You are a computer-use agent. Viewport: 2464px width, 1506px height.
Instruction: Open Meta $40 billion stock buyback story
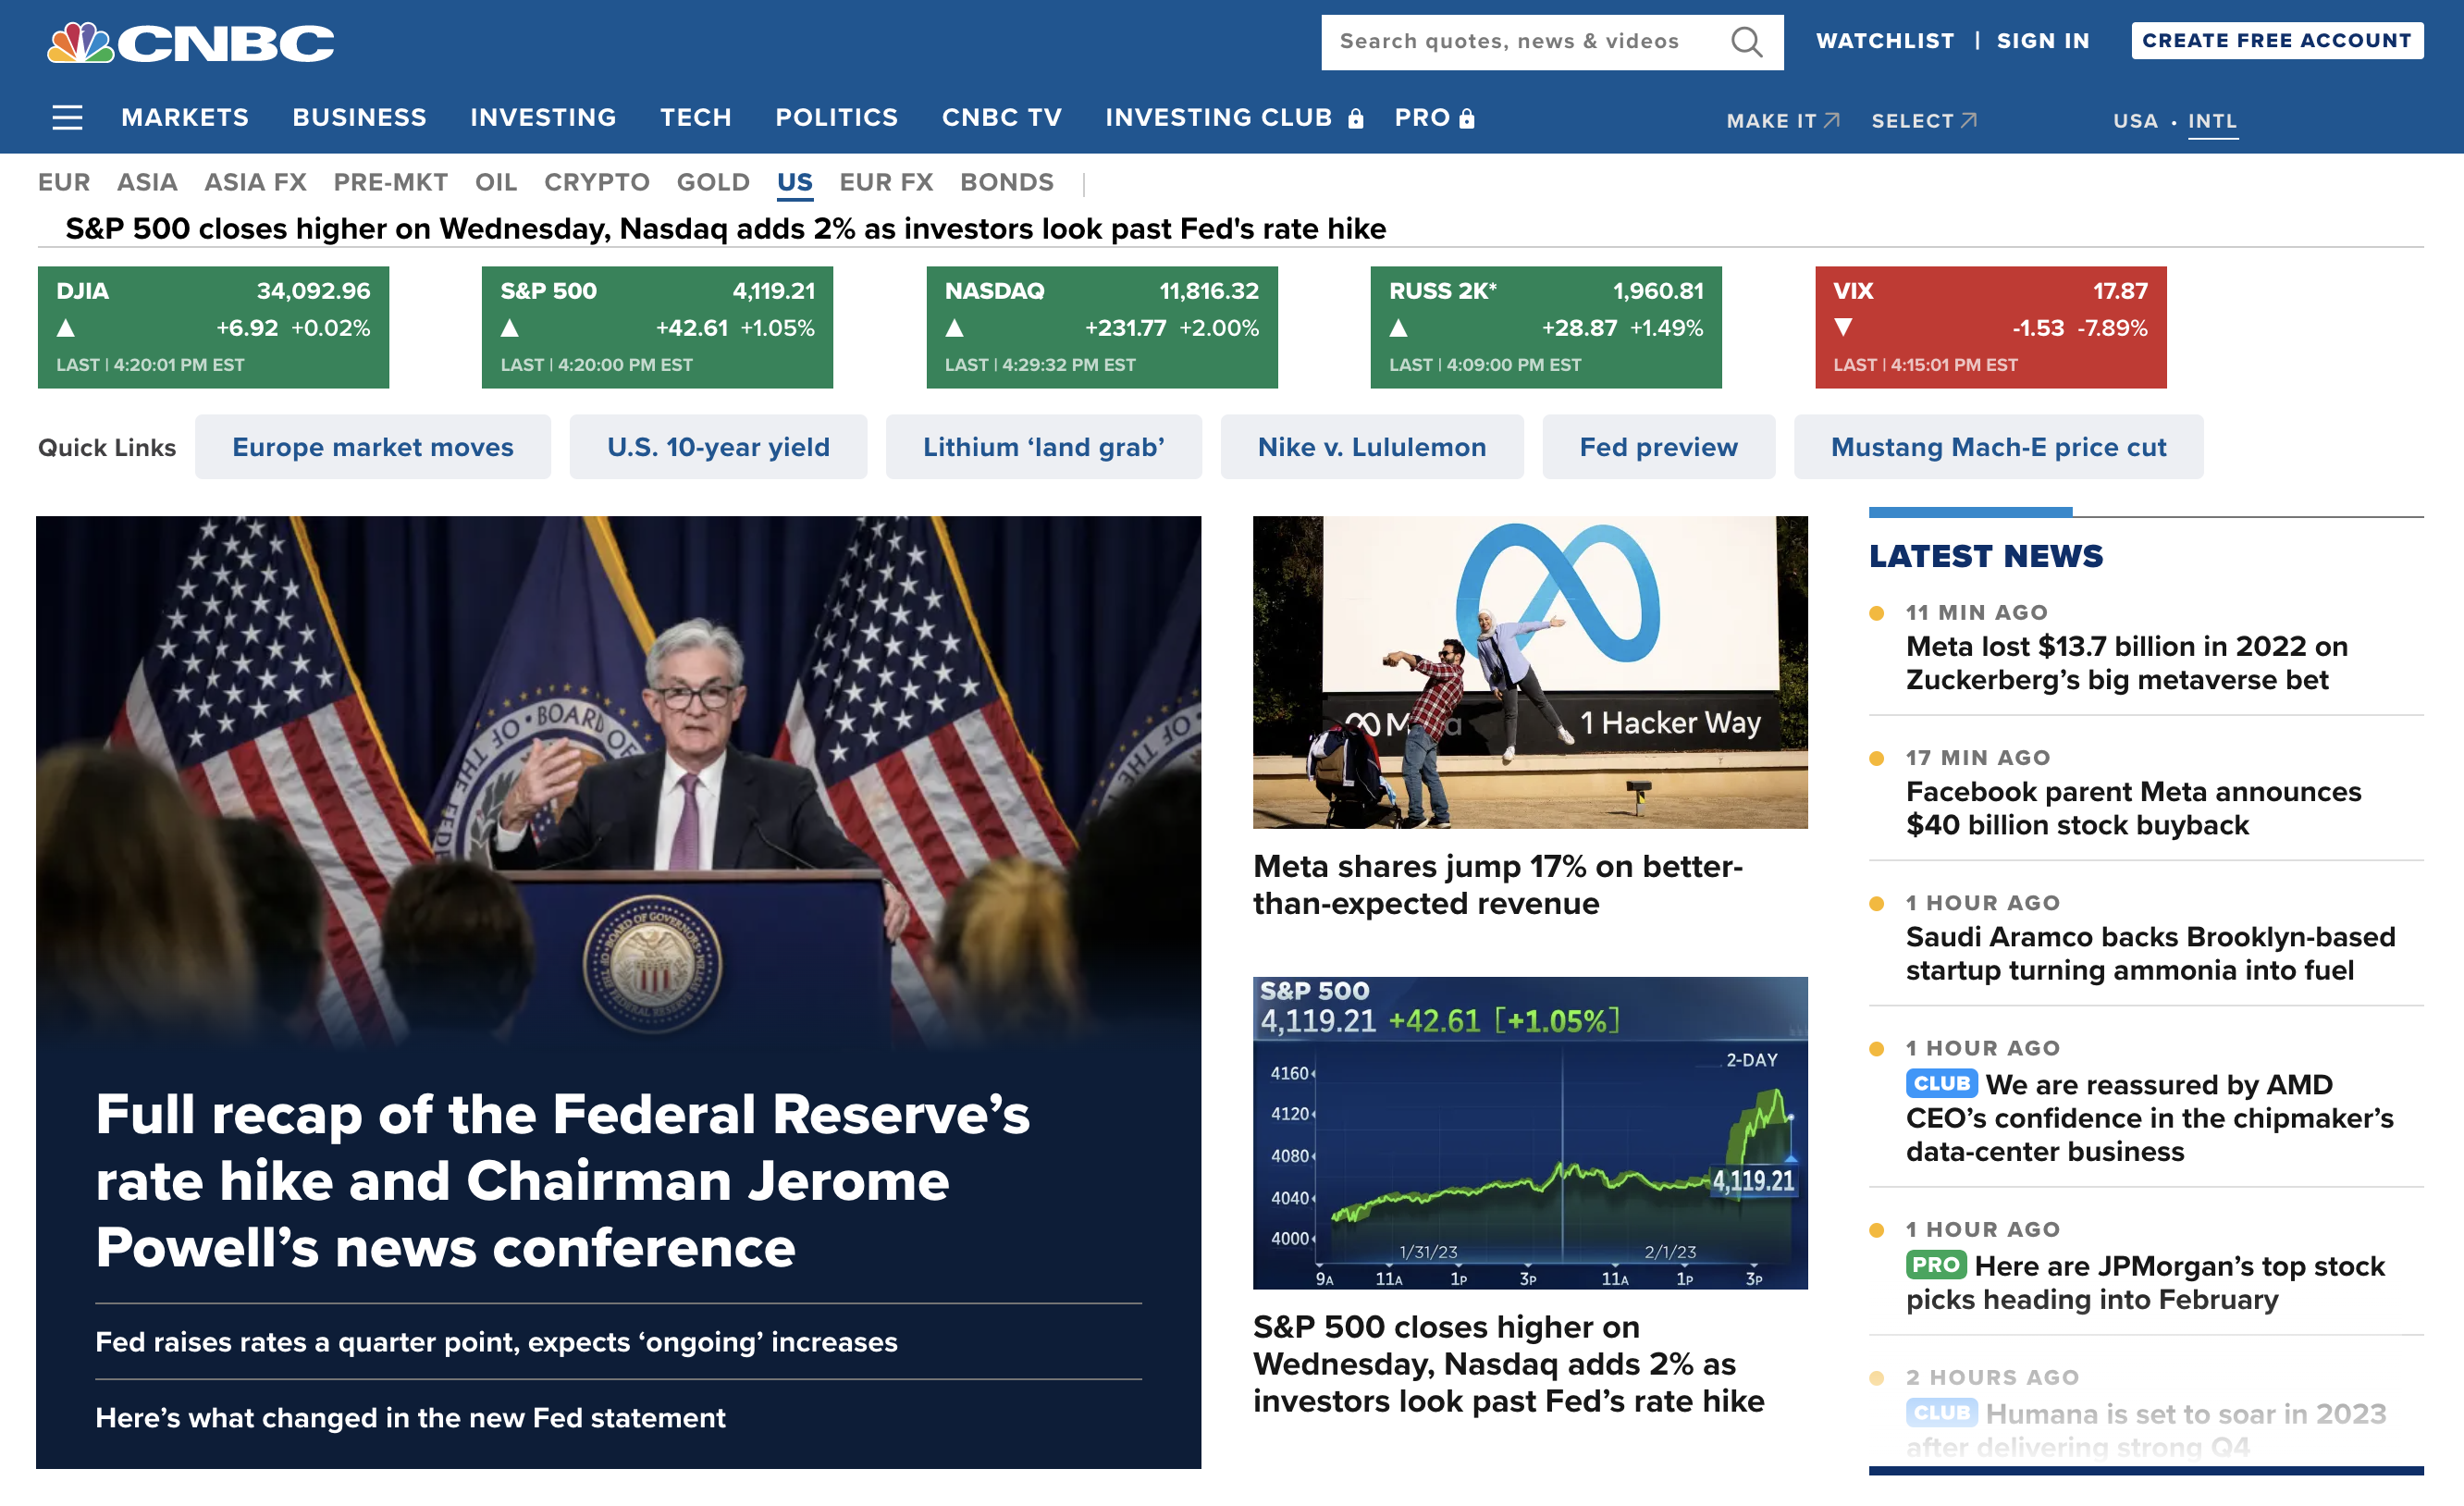pos(2133,807)
